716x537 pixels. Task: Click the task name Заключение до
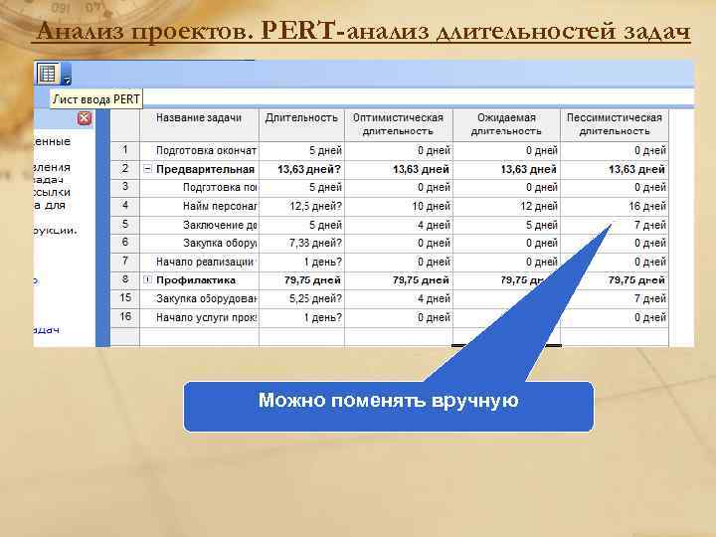[x=220, y=225]
